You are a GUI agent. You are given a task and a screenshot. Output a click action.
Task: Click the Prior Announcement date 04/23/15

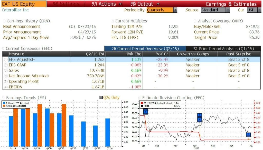click(x=87, y=32)
